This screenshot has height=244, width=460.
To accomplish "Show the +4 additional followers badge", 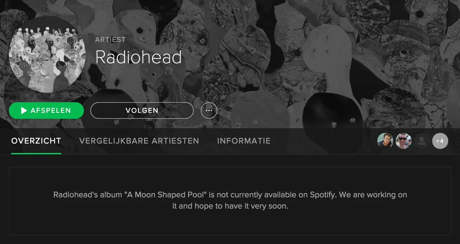I will [x=440, y=141].
